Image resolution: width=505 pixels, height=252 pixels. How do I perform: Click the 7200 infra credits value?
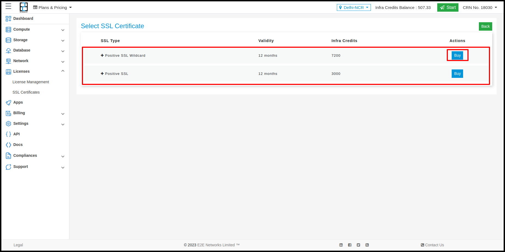pyautogui.click(x=336, y=55)
